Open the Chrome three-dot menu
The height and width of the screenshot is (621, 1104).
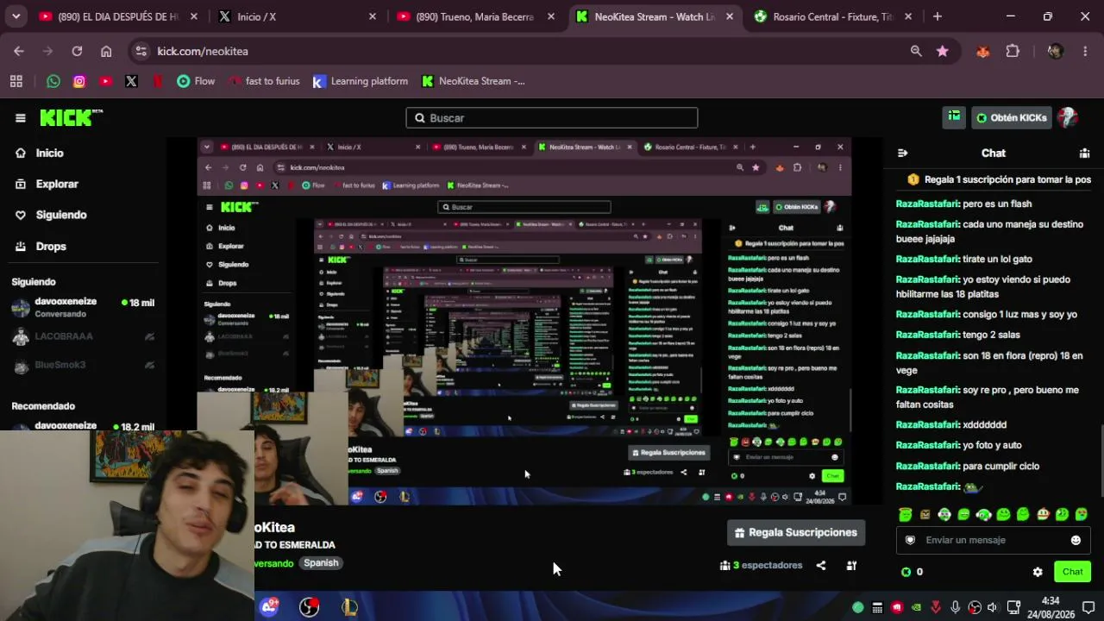tap(1084, 51)
